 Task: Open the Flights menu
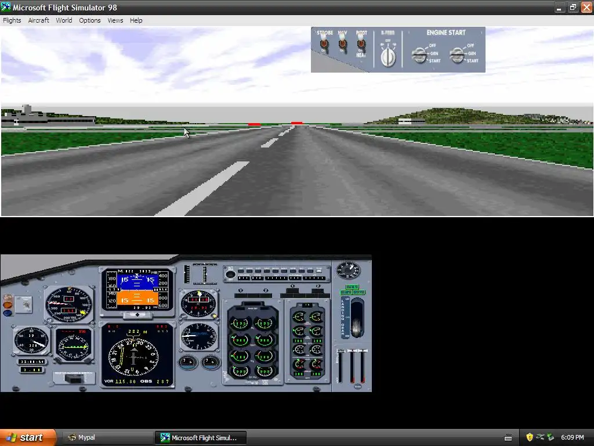[x=12, y=20]
